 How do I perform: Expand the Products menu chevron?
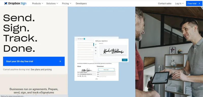pyautogui.click(x=42, y=4)
